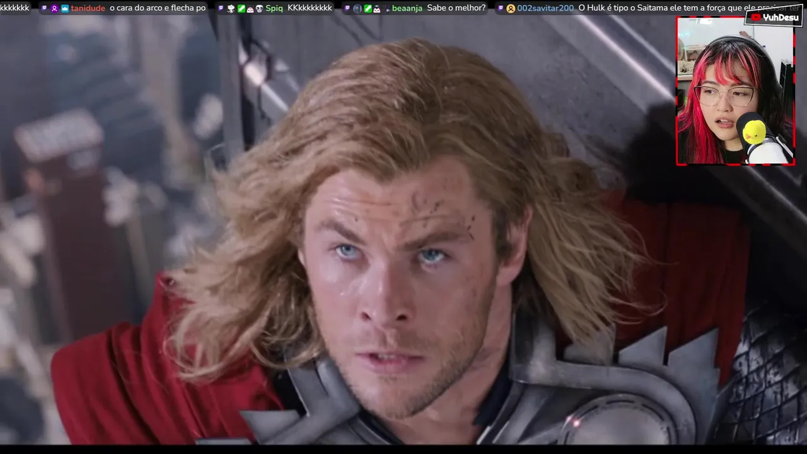Click the username beaanja in chat ticker
807x454 pixels.
coord(407,8)
